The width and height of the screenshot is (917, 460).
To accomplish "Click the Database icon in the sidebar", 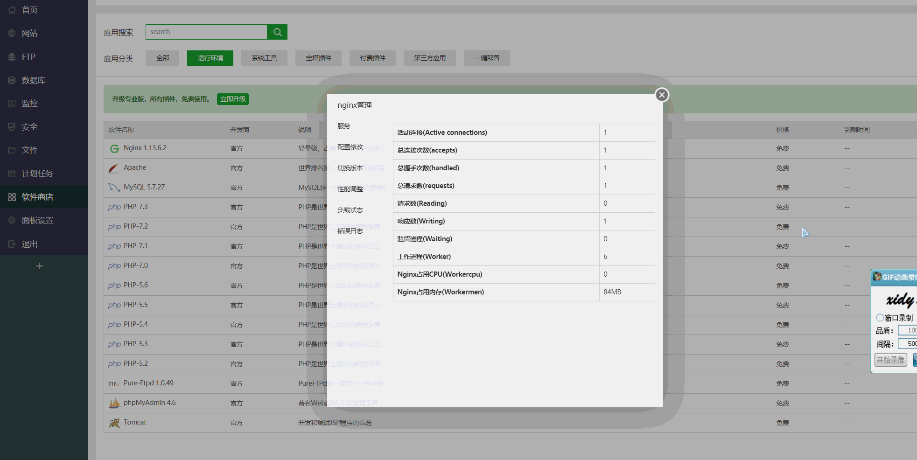I will pos(12,80).
